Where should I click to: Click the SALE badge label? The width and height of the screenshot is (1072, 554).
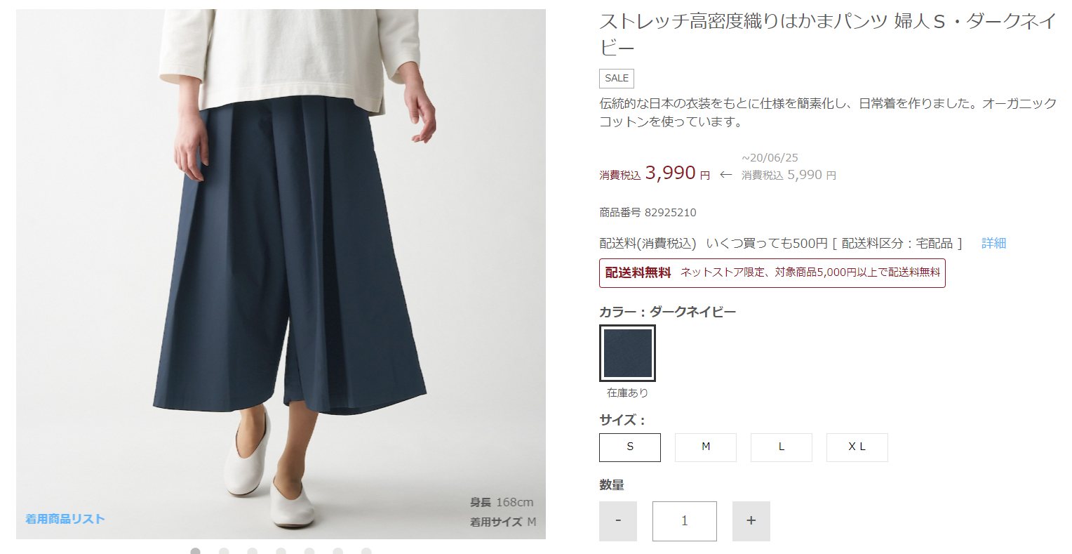coord(617,78)
